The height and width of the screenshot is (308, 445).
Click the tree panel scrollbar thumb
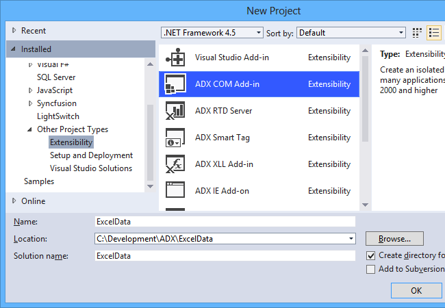tap(151, 142)
